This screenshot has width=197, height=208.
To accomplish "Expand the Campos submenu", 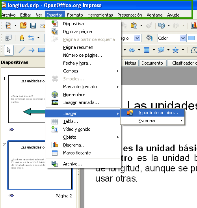I will pos(83,71).
